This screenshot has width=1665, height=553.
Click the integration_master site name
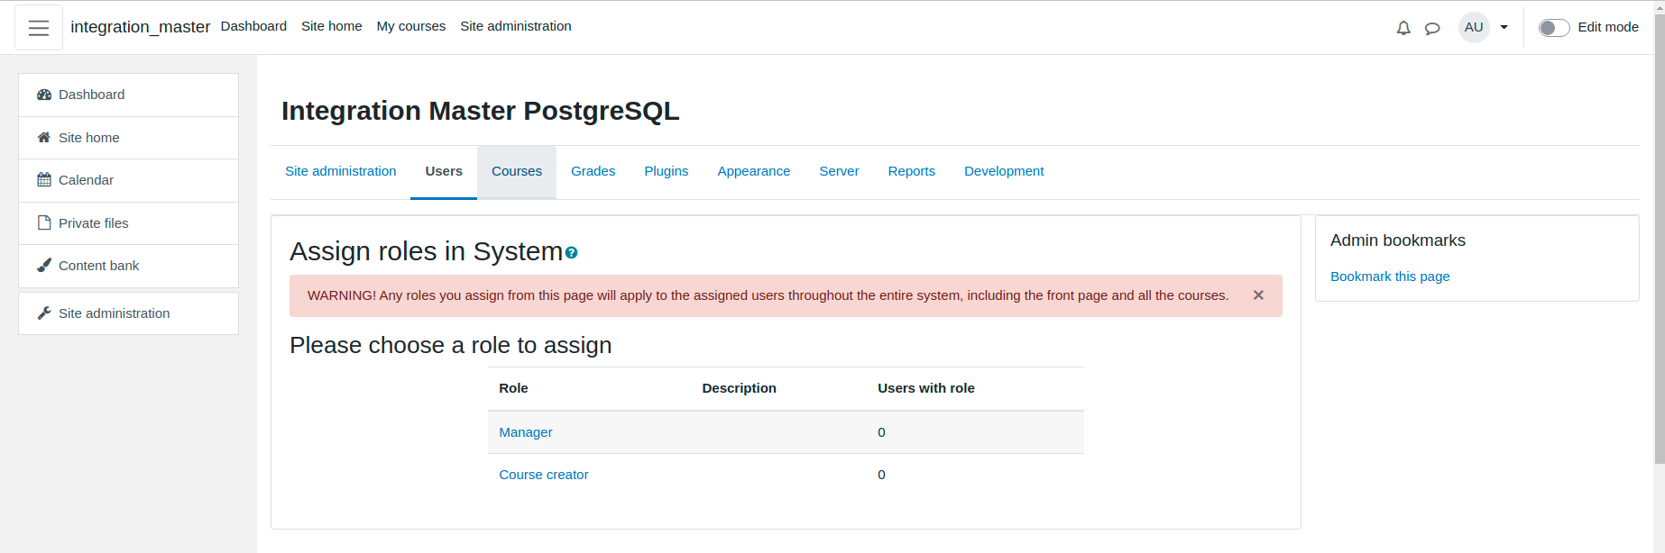tap(141, 27)
